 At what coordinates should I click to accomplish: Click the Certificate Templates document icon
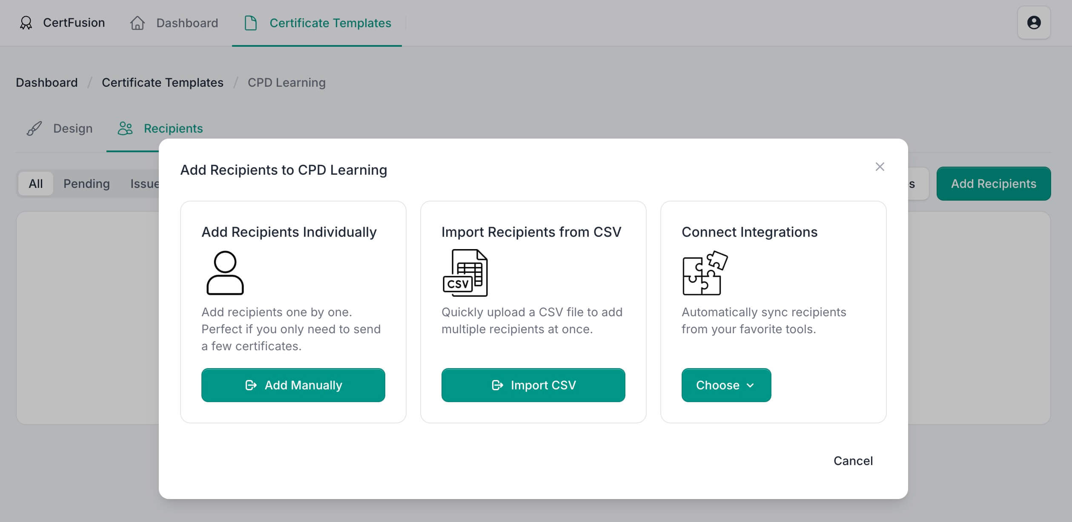click(x=251, y=23)
